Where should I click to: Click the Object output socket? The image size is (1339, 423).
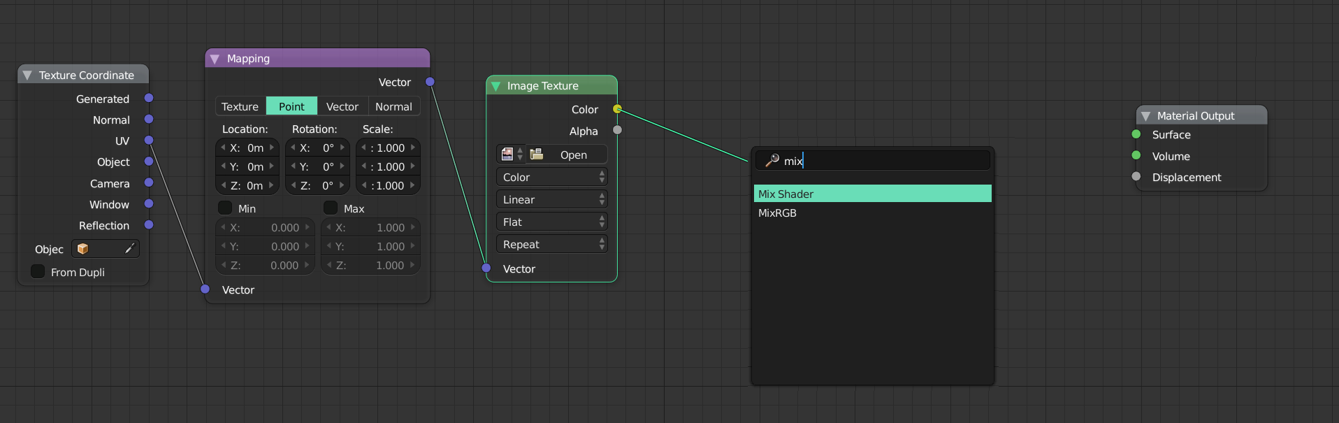(149, 162)
